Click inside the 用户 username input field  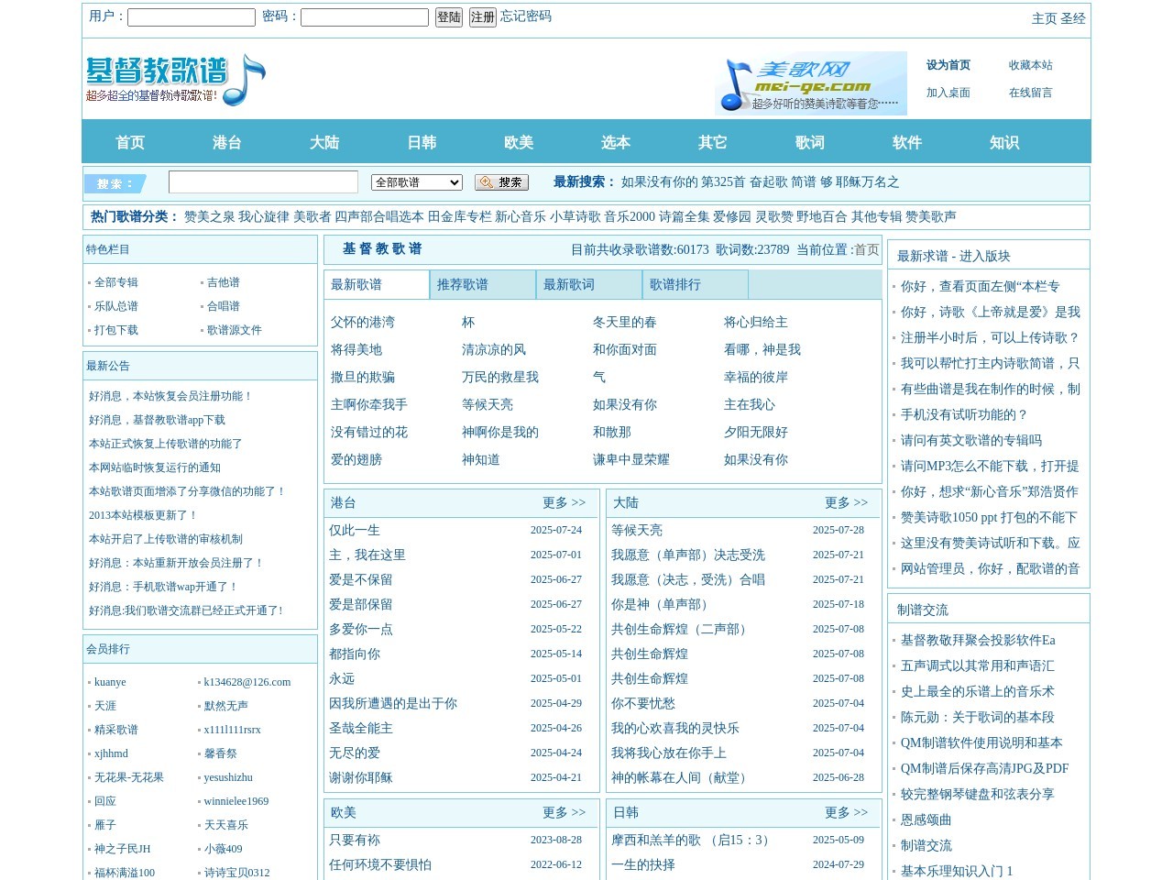(x=191, y=16)
